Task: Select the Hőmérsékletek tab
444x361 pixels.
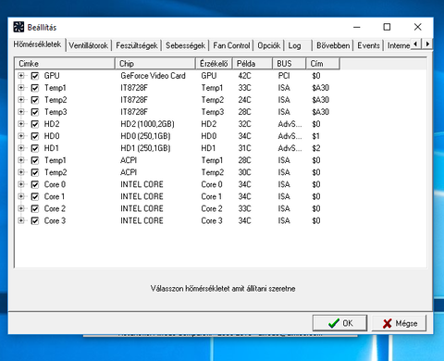Action: pyautogui.click(x=37, y=44)
